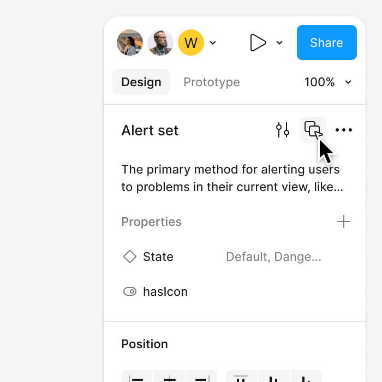Click the align top icon
This screenshot has height=382, width=382.
[x=241, y=377]
